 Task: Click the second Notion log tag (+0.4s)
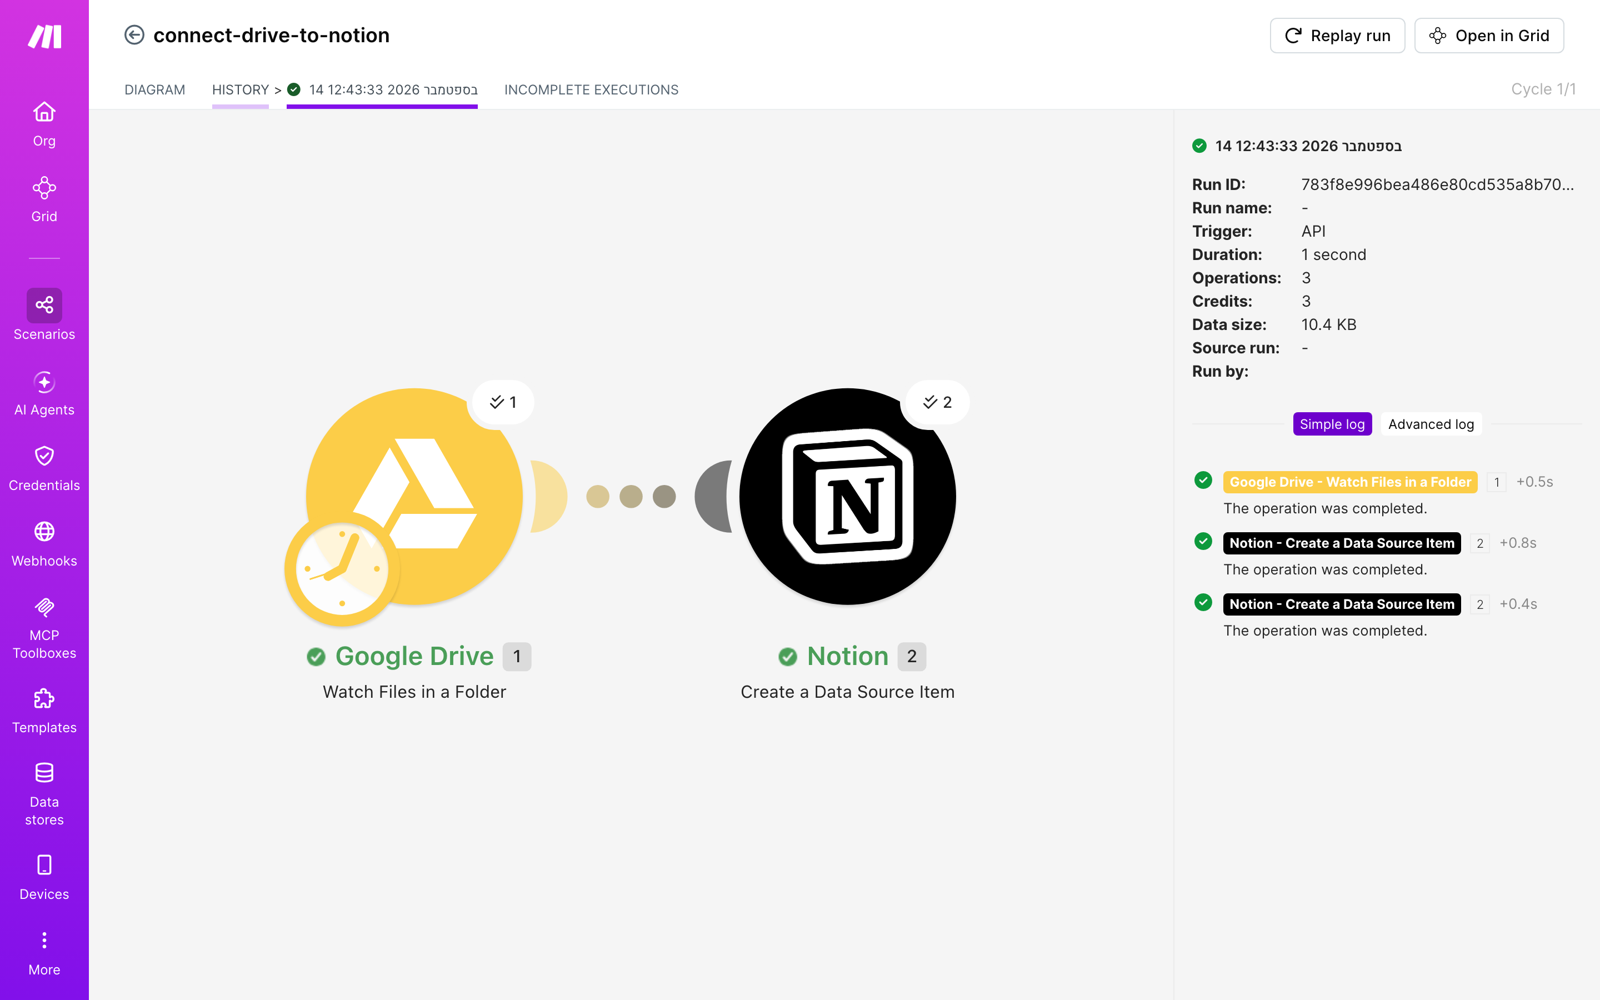tap(1342, 604)
